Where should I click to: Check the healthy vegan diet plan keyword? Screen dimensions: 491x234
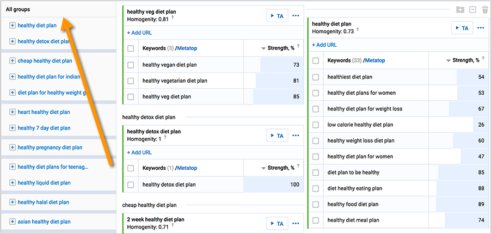tap(131, 65)
